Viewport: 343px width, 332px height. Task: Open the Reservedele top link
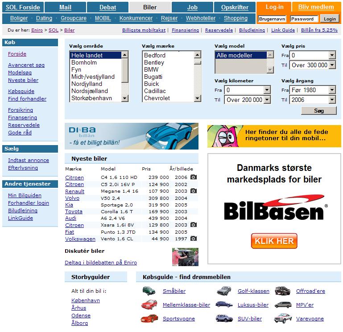[219, 30]
